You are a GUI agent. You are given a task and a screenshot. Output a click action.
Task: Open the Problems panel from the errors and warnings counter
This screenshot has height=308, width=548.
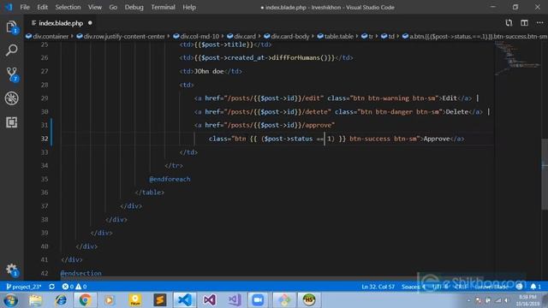point(74,287)
